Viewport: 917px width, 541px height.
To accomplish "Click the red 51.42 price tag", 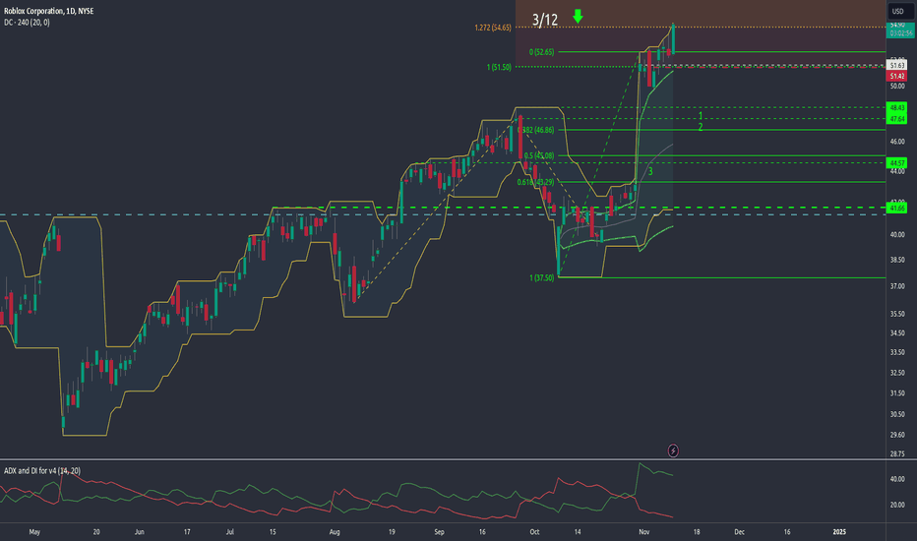I will (x=897, y=76).
